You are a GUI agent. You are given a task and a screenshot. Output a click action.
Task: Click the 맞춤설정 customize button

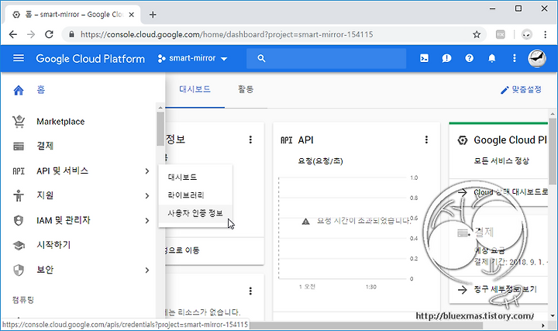(x=521, y=90)
